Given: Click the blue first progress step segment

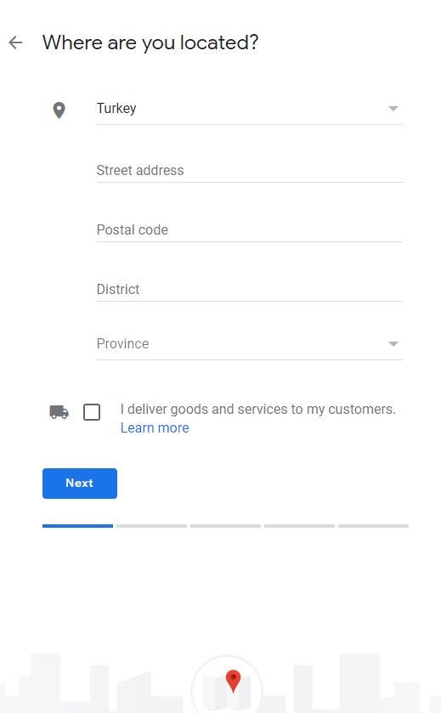Looking at the screenshot, I should tap(77, 526).
